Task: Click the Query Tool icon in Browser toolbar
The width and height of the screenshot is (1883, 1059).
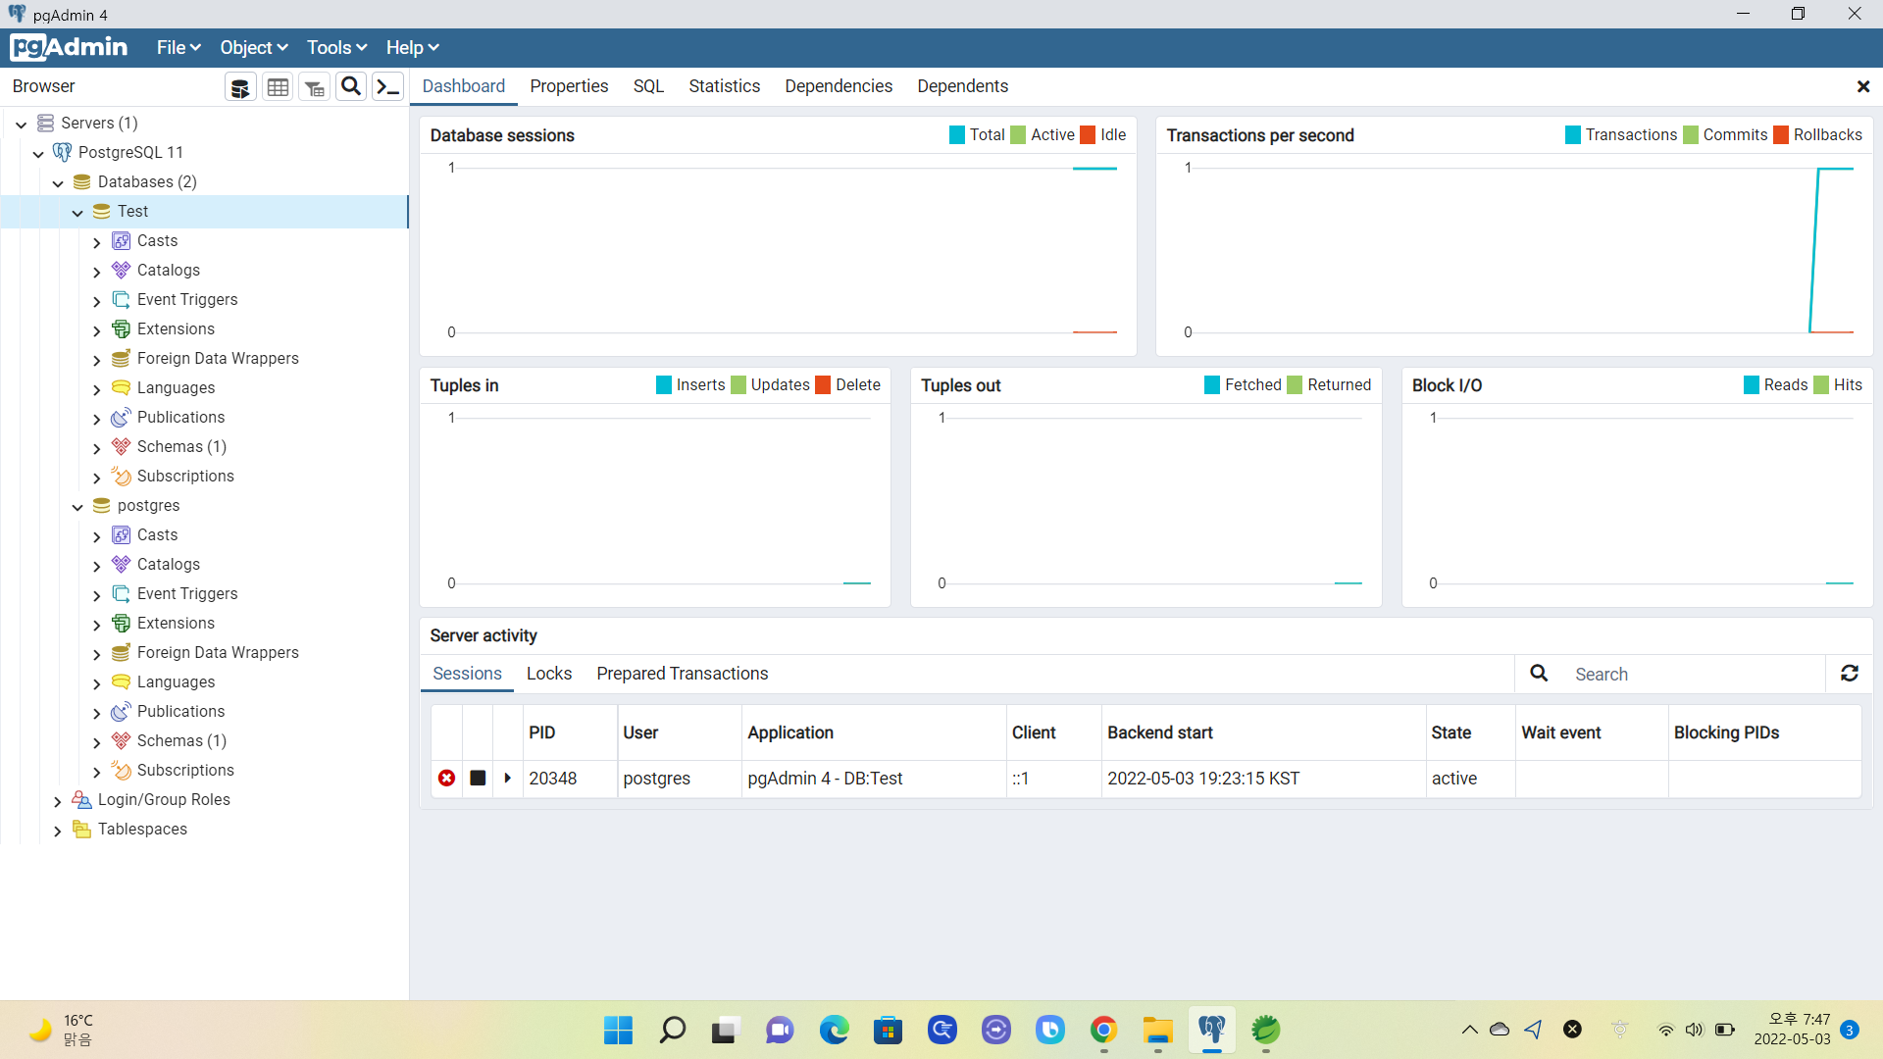Action: click(240, 87)
